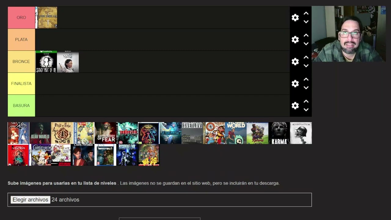The width and height of the screenshot is (391, 220).
Task: Move BRONCE tier up with arrow
Action: [x=306, y=57]
